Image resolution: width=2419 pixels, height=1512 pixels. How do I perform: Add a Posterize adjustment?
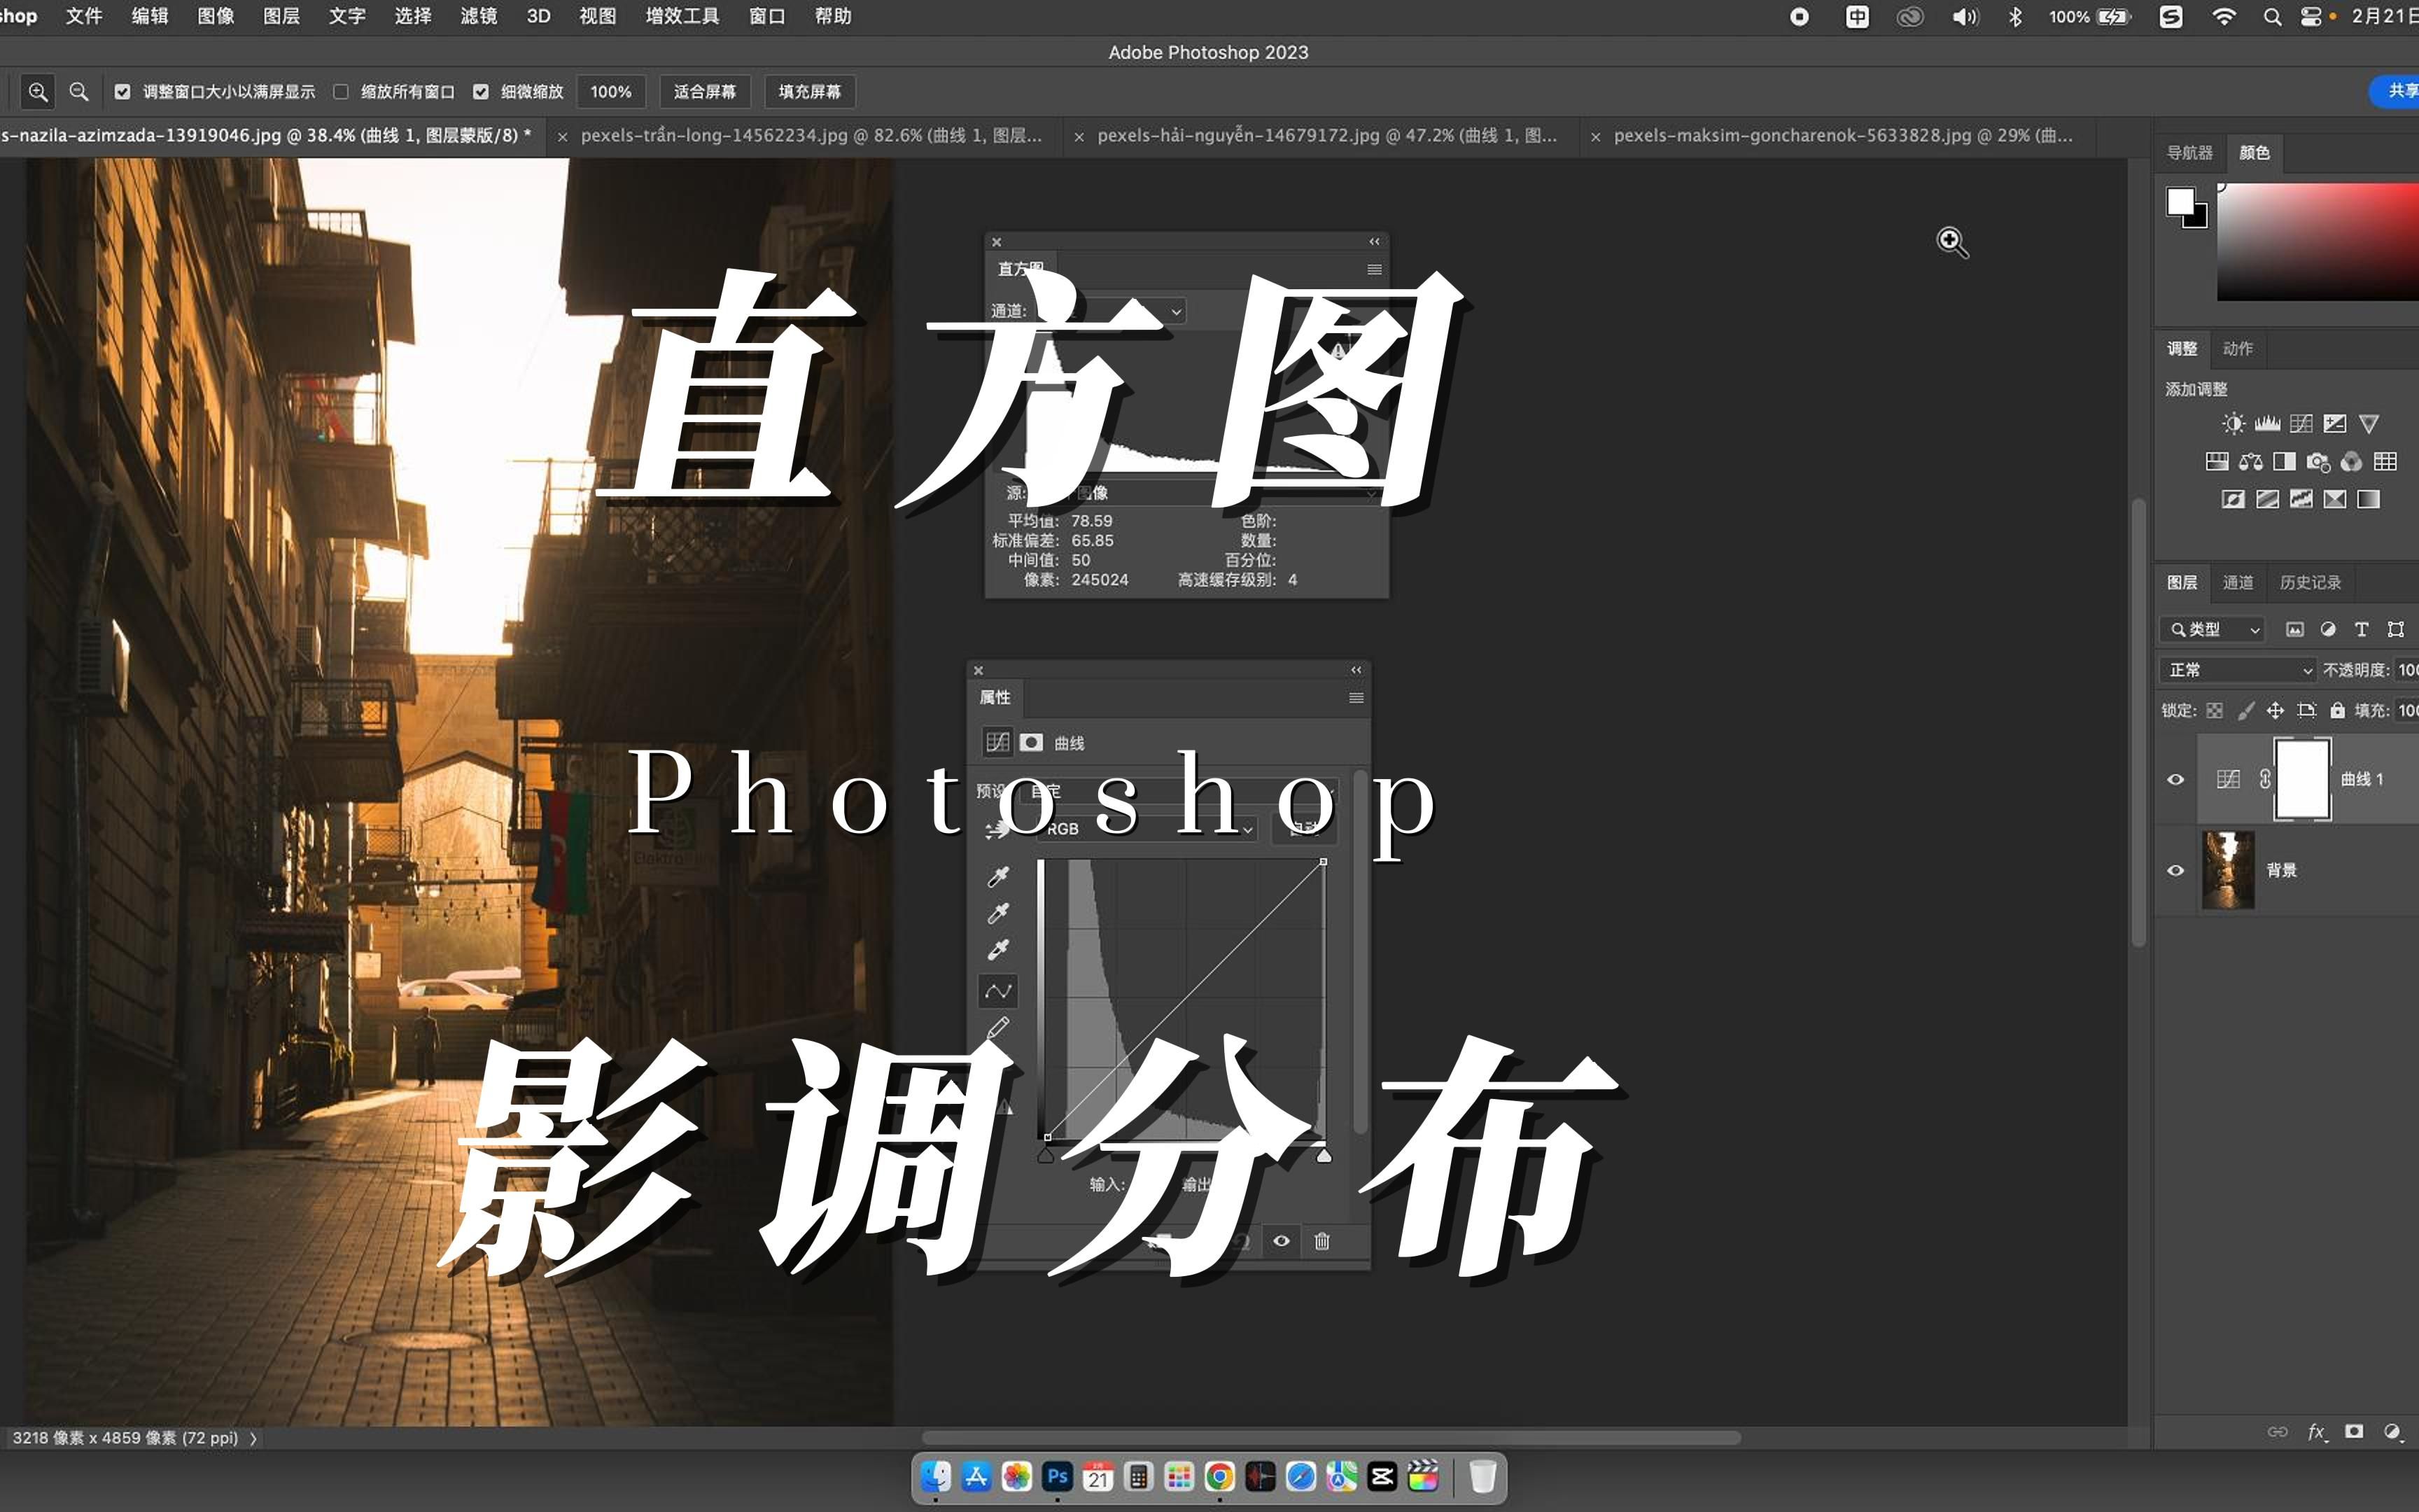[2267, 499]
